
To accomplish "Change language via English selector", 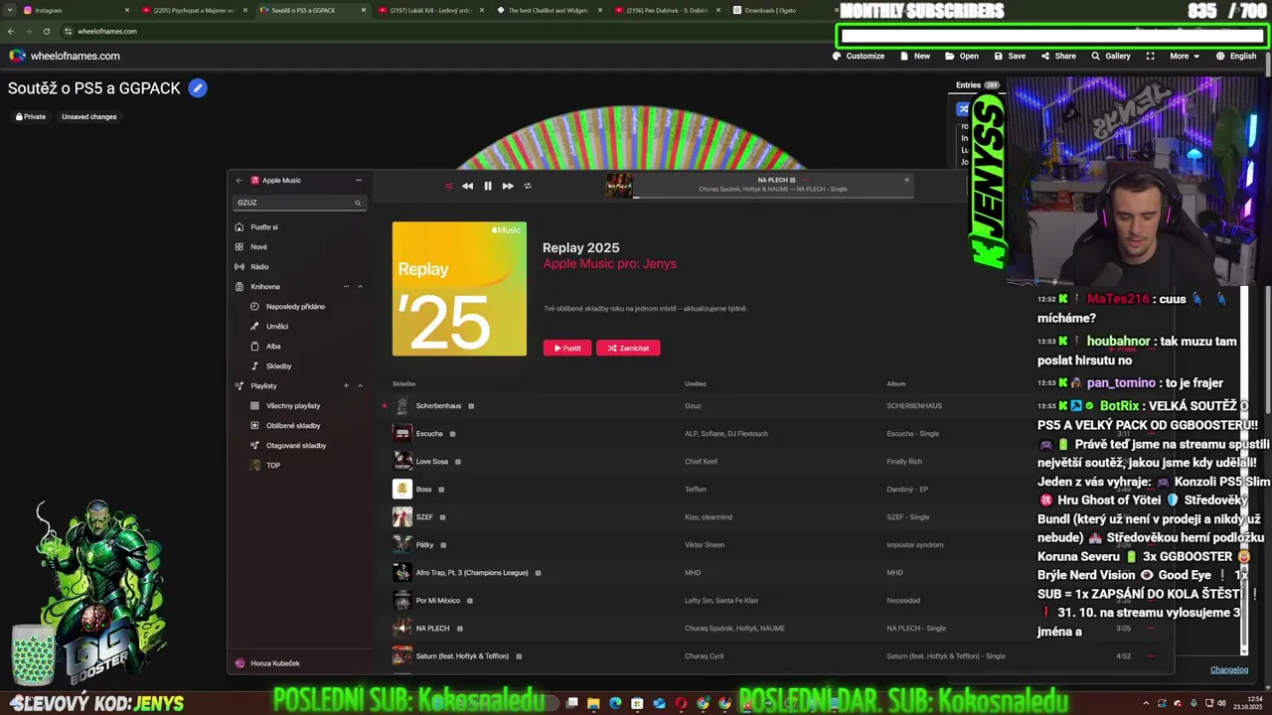I will click(1235, 56).
